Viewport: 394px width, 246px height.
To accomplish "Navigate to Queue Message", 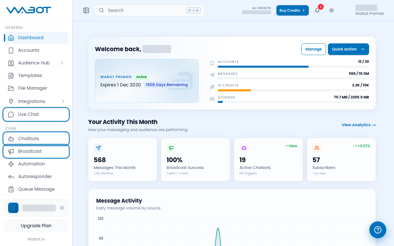I will (36, 189).
